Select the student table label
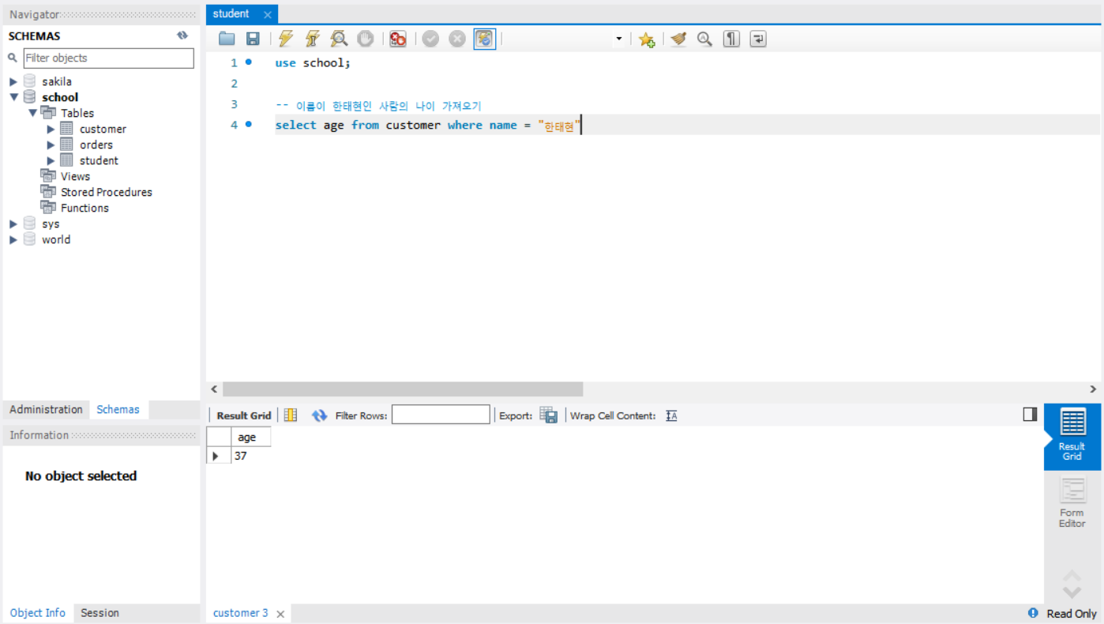Image resolution: width=1104 pixels, height=624 pixels. tap(99, 160)
